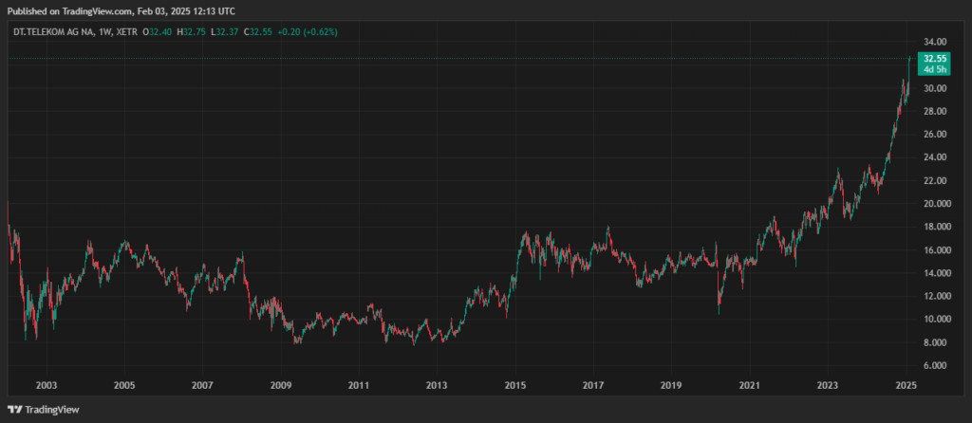Click the 14.000 price axis label
The width and height of the screenshot is (972, 423).
(937, 273)
